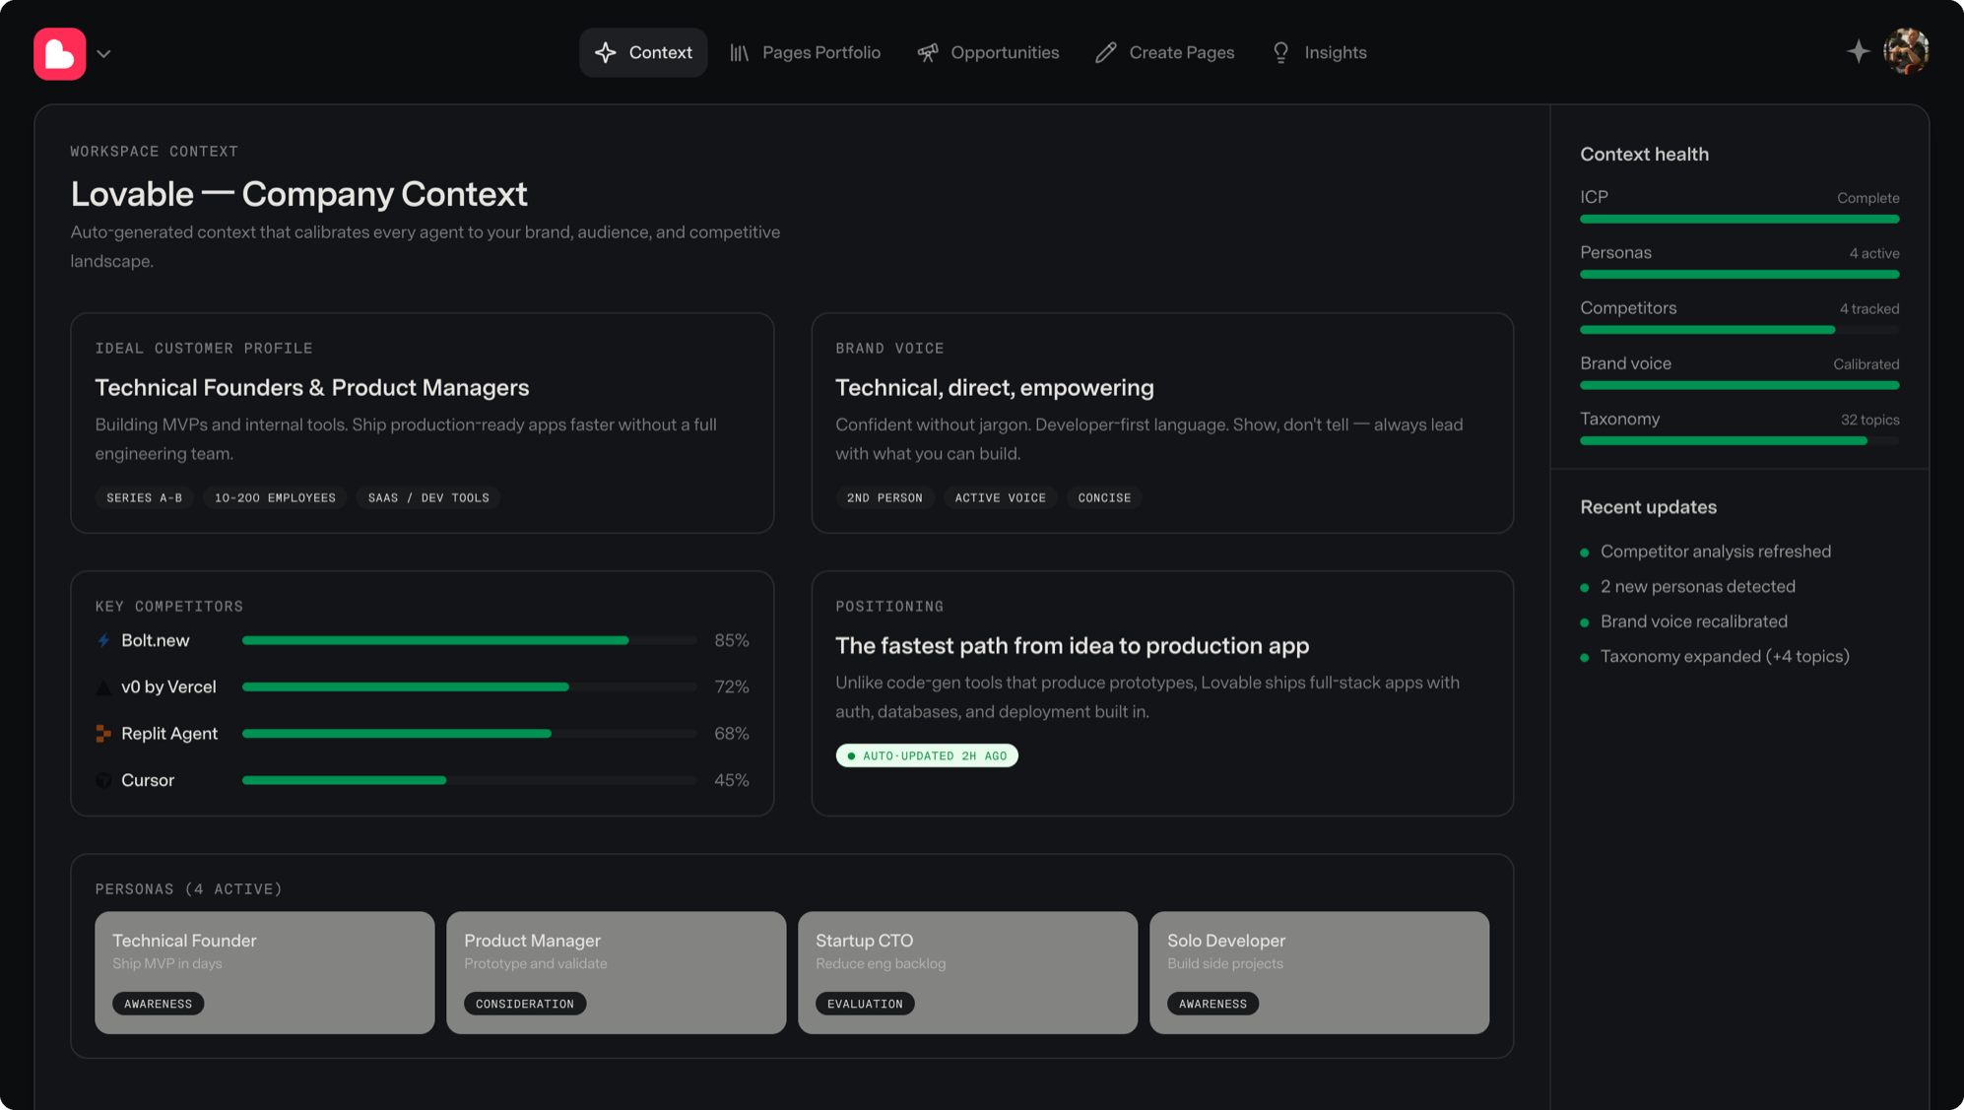This screenshot has width=1964, height=1110.
Task: Click the Cursor progress bar
Action: click(x=470, y=780)
